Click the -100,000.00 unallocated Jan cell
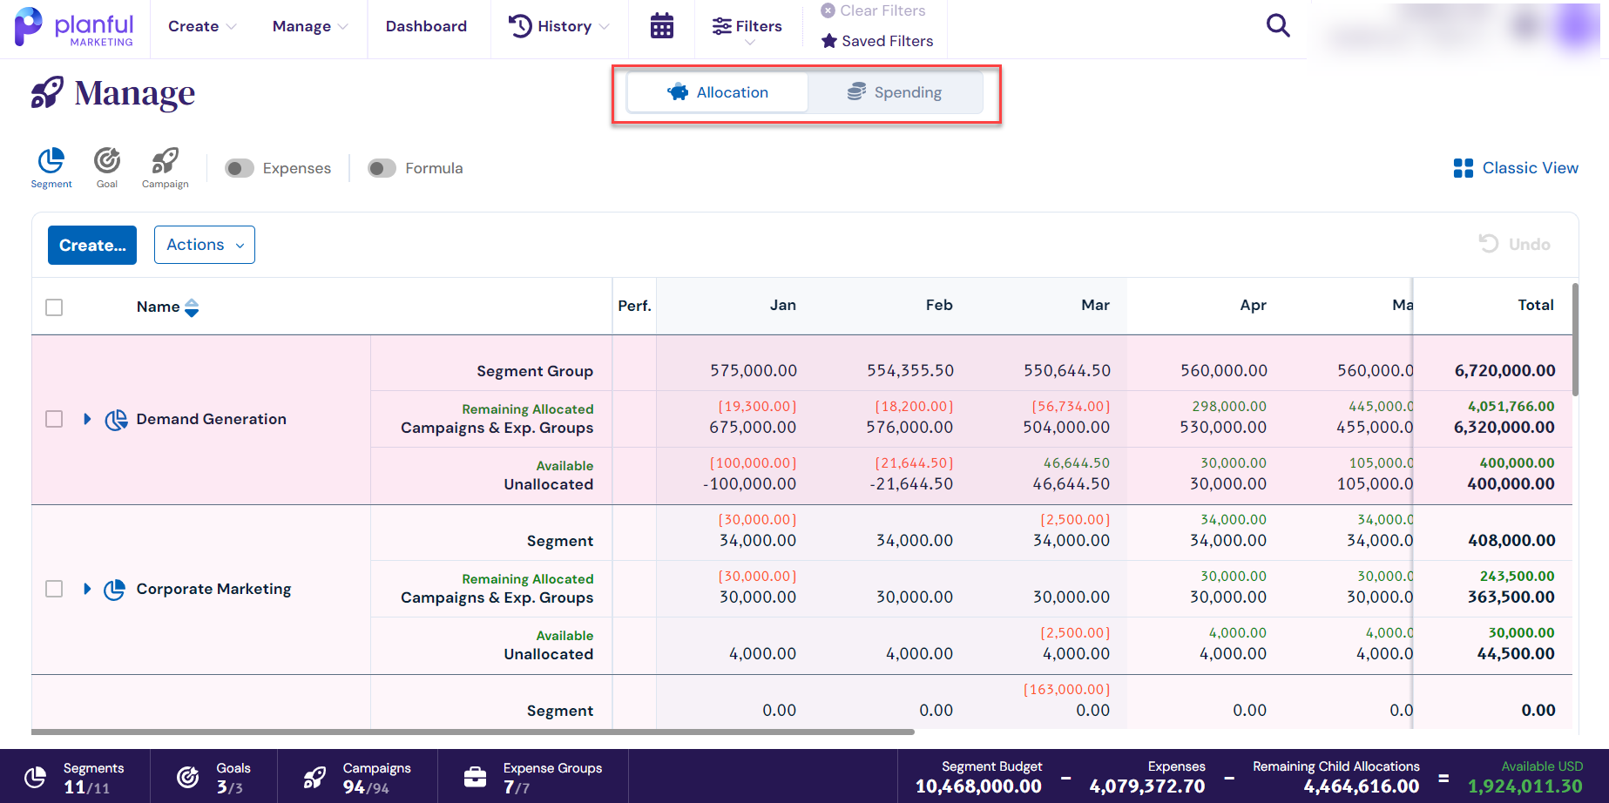The image size is (1609, 803). point(749,483)
